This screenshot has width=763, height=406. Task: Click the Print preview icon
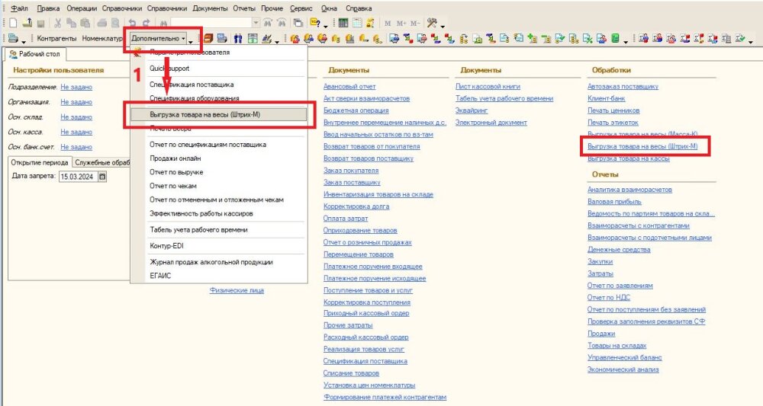[115, 23]
